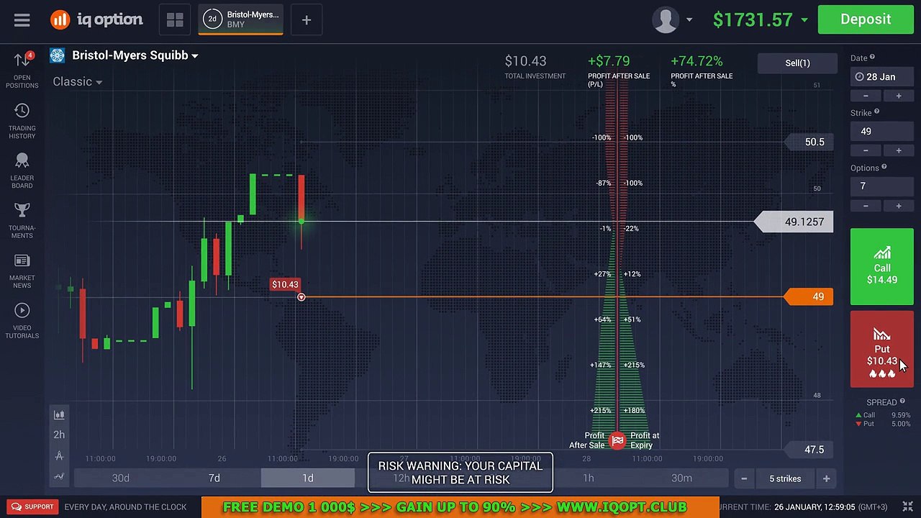Switch chart range to 30d

121,478
